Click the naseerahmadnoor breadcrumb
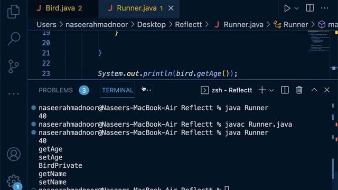The image size is (338, 190). click(97, 25)
